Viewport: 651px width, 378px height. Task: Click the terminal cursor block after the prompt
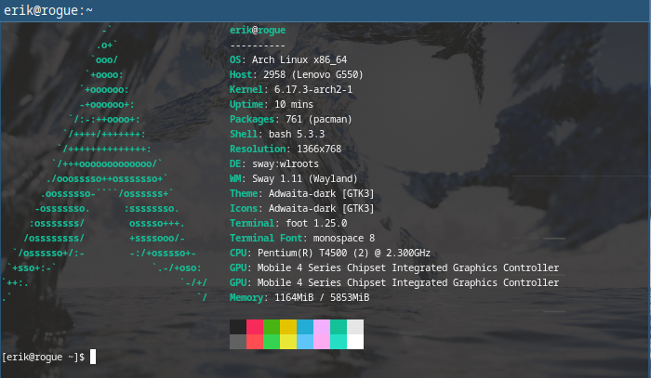pos(93,357)
